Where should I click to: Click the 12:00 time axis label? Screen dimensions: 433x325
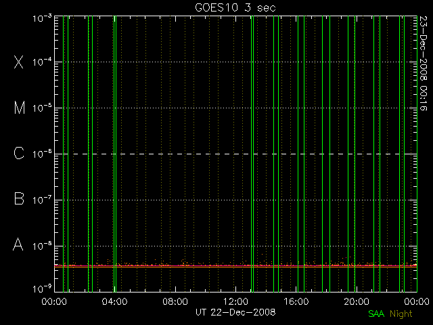(x=235, y=301)
